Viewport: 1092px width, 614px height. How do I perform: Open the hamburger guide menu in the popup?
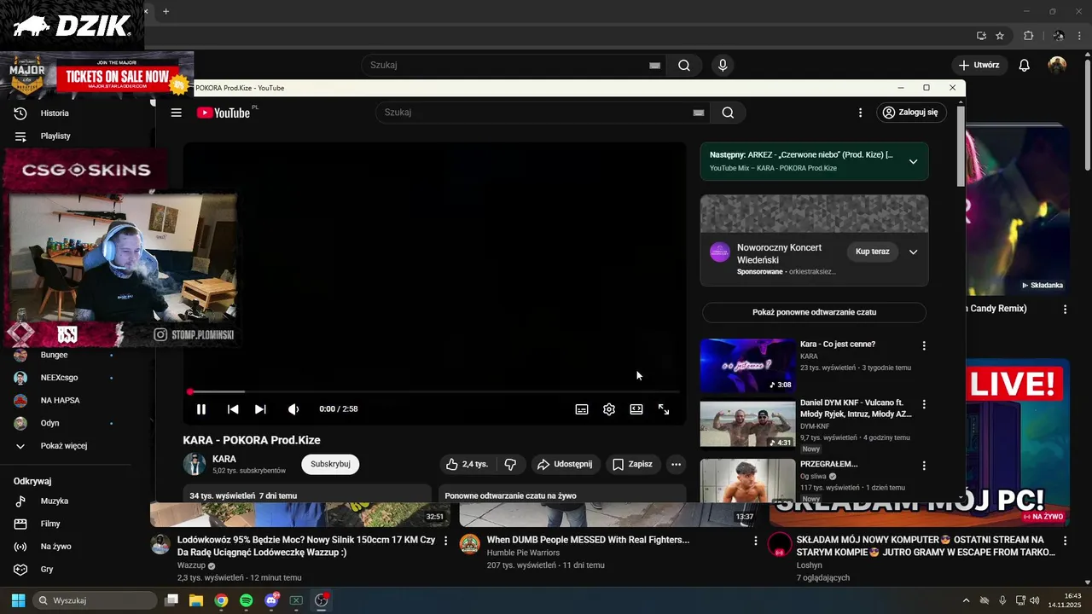click(176, 113)
